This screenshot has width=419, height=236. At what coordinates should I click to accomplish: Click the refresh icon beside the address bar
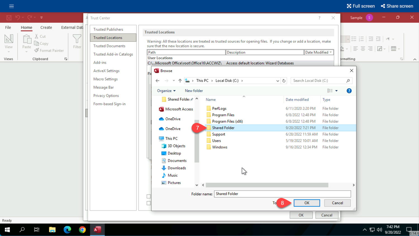[x=284, y=81]
